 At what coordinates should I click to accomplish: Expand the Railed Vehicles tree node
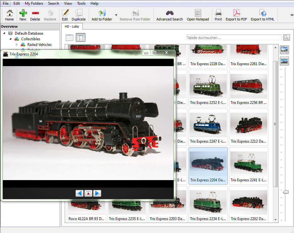pos(17,44)
